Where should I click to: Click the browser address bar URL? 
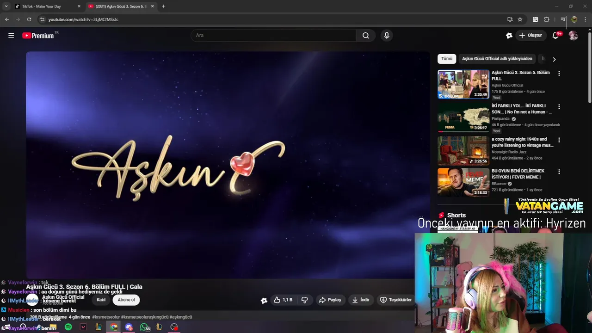pyautogui.click(x=83, y=19)
